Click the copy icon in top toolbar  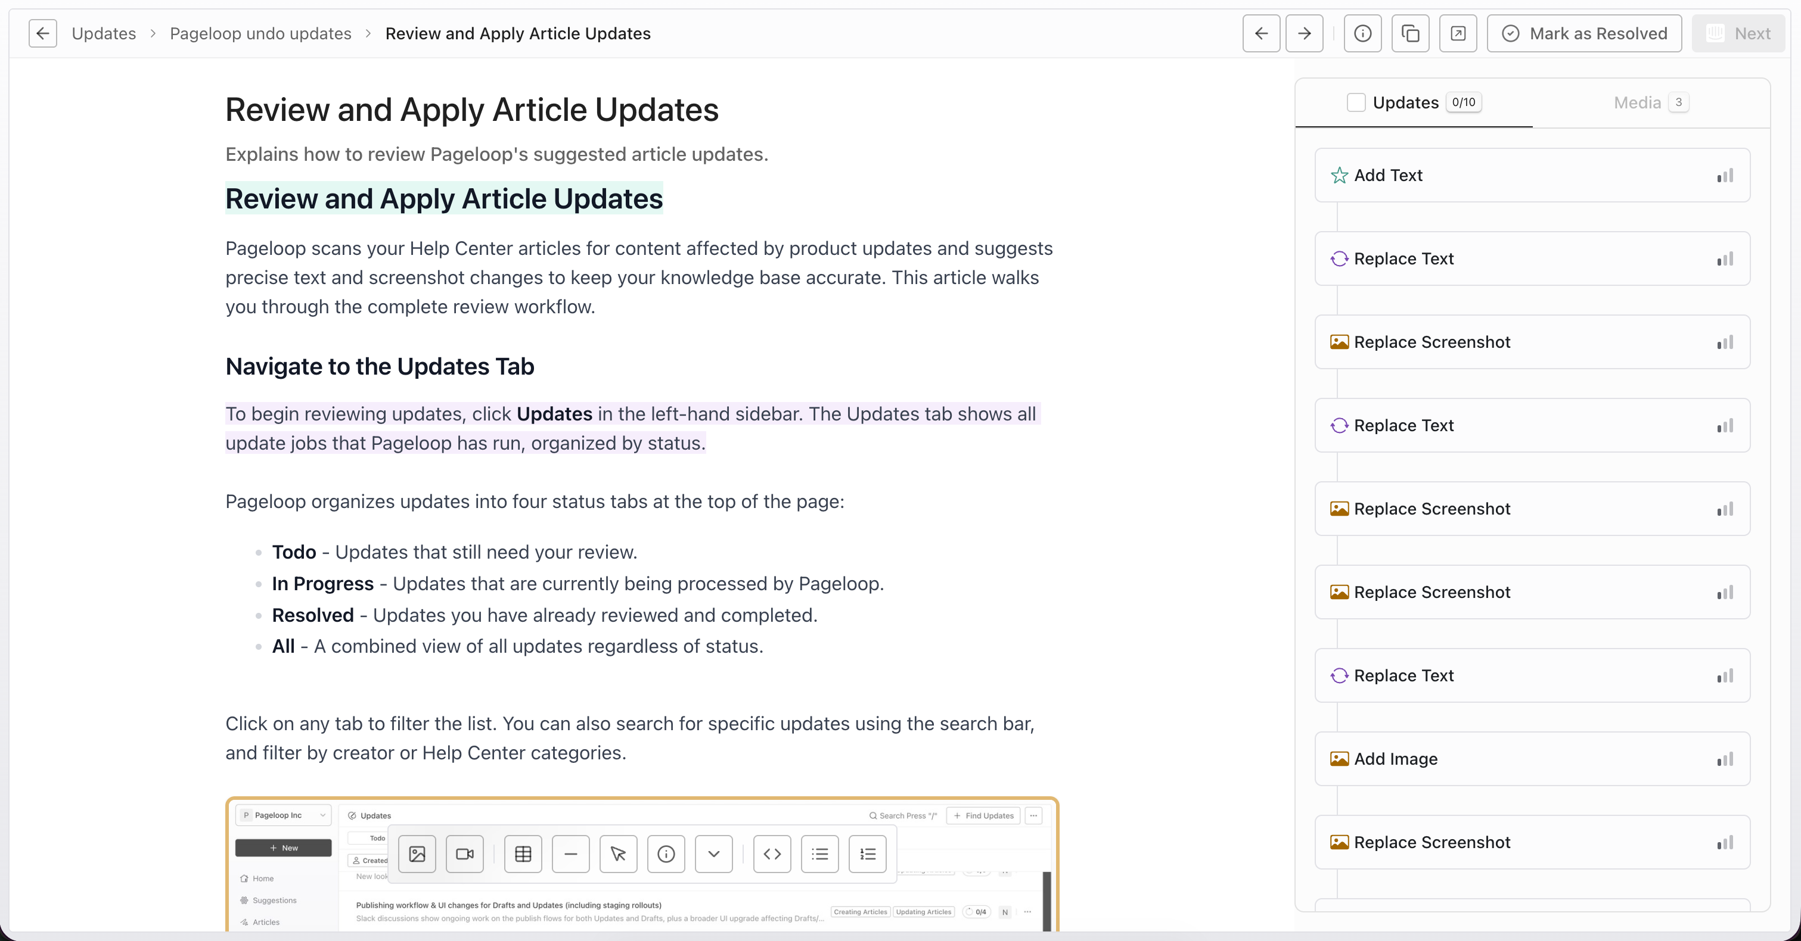coord(1410,33)
